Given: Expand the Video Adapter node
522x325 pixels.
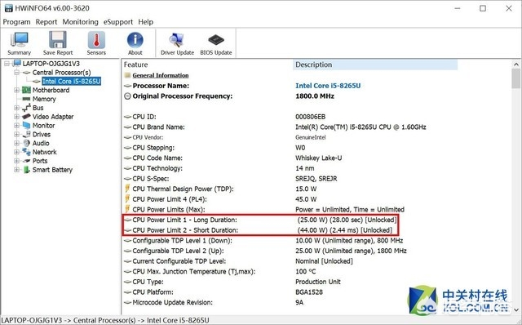Looking at the screenshot, I should pos(16,117).
